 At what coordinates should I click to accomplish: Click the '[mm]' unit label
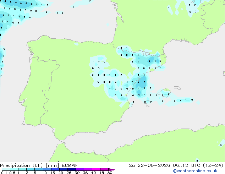coord(53,165)
